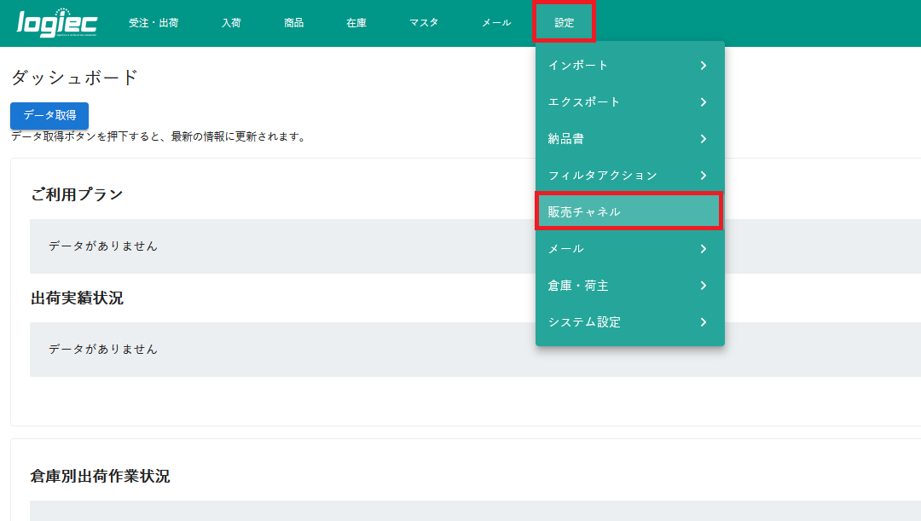
Task: Click the logiec logo
Action: (x=57, y=23)
